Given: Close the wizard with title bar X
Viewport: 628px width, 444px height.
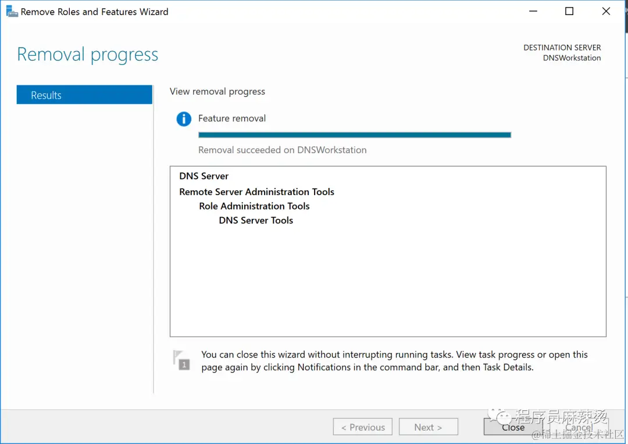Looking at the screenshot, I should coord(606,11).
